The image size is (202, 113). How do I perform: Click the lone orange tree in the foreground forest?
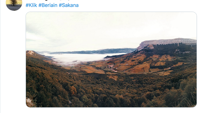pyautogui.click(x=73, y=90)
